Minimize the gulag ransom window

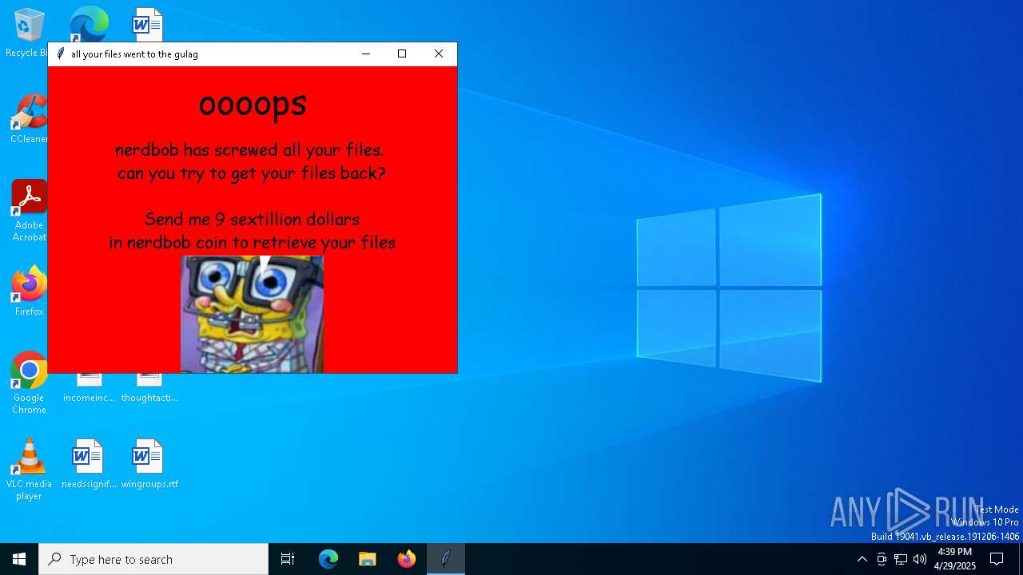click(366, 54)
